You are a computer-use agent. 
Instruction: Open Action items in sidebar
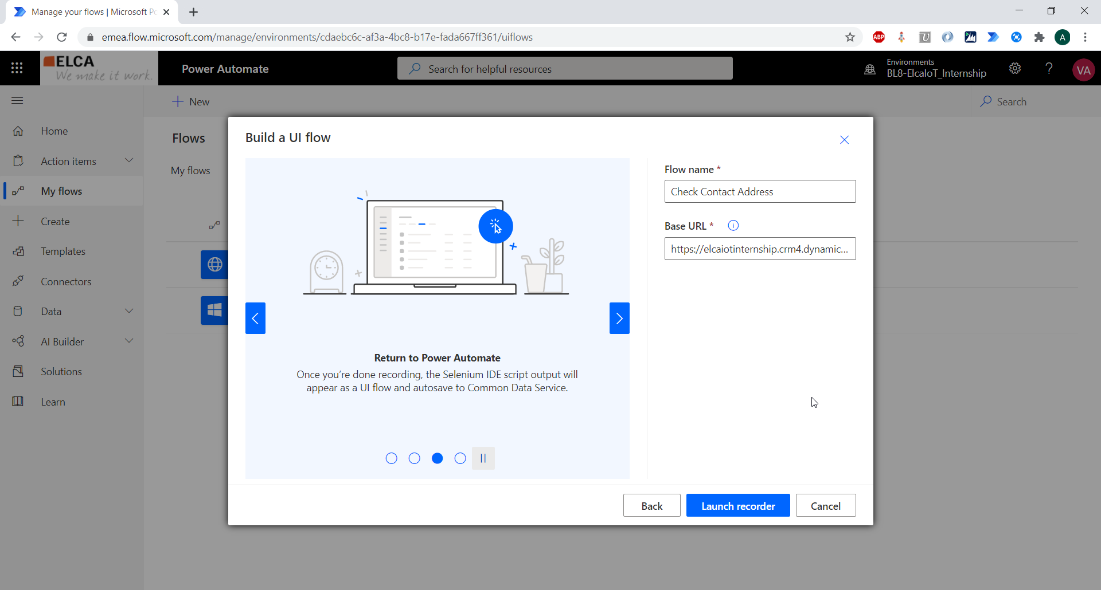pyautogui.click(x=68, y=162)
